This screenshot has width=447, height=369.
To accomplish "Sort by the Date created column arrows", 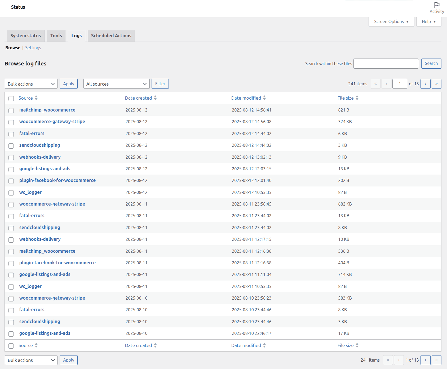I will 155,98.
